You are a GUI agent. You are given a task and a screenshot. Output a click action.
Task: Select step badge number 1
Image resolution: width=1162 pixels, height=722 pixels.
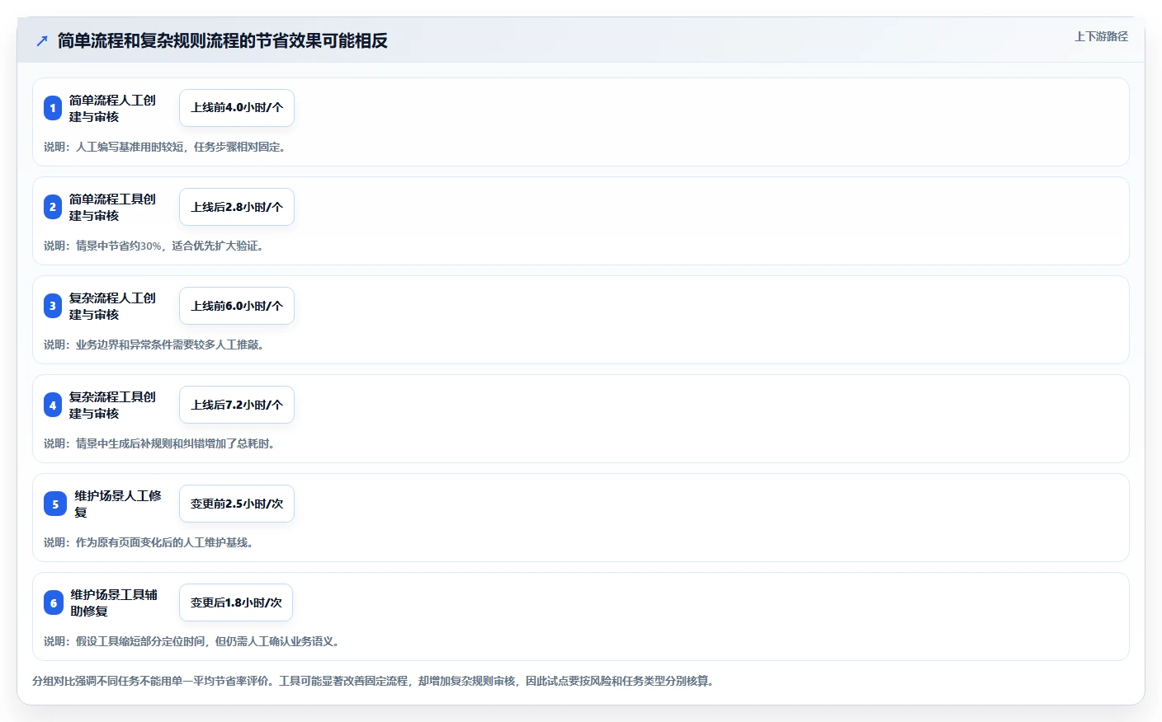[x=53, y=108]
